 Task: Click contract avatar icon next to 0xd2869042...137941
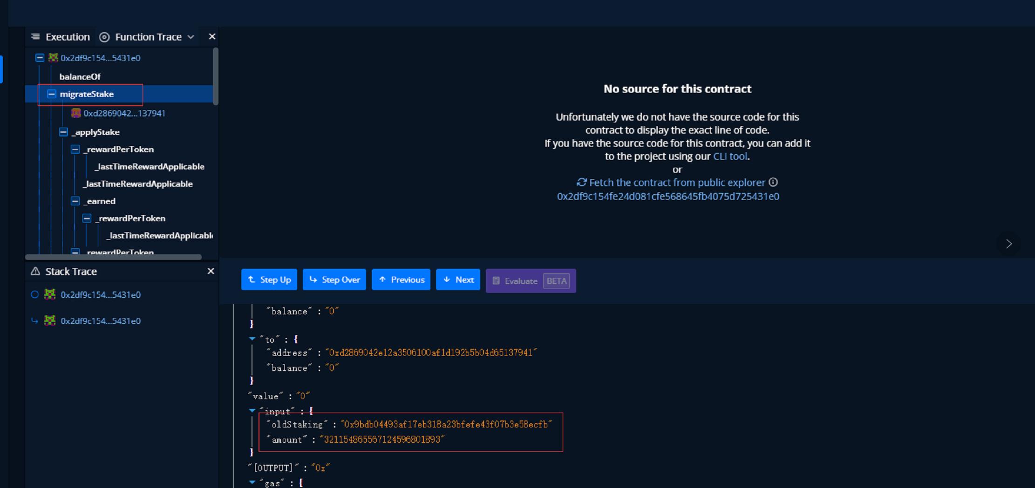coord(76,113)
